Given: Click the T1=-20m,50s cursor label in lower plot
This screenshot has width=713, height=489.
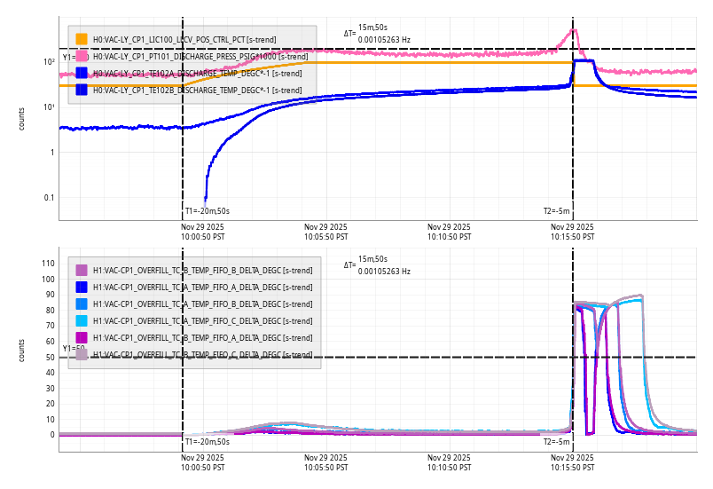Looking at the screenshot, I should point(208,441).
